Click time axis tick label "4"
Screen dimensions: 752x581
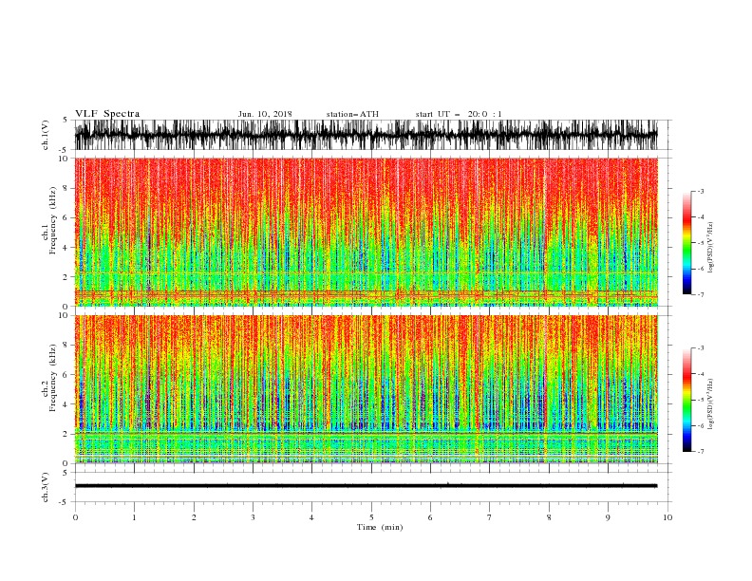point(311,517)
